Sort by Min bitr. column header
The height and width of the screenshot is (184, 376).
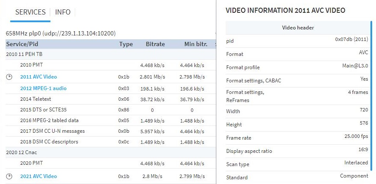pyautogui.click(x=196, y=44)
